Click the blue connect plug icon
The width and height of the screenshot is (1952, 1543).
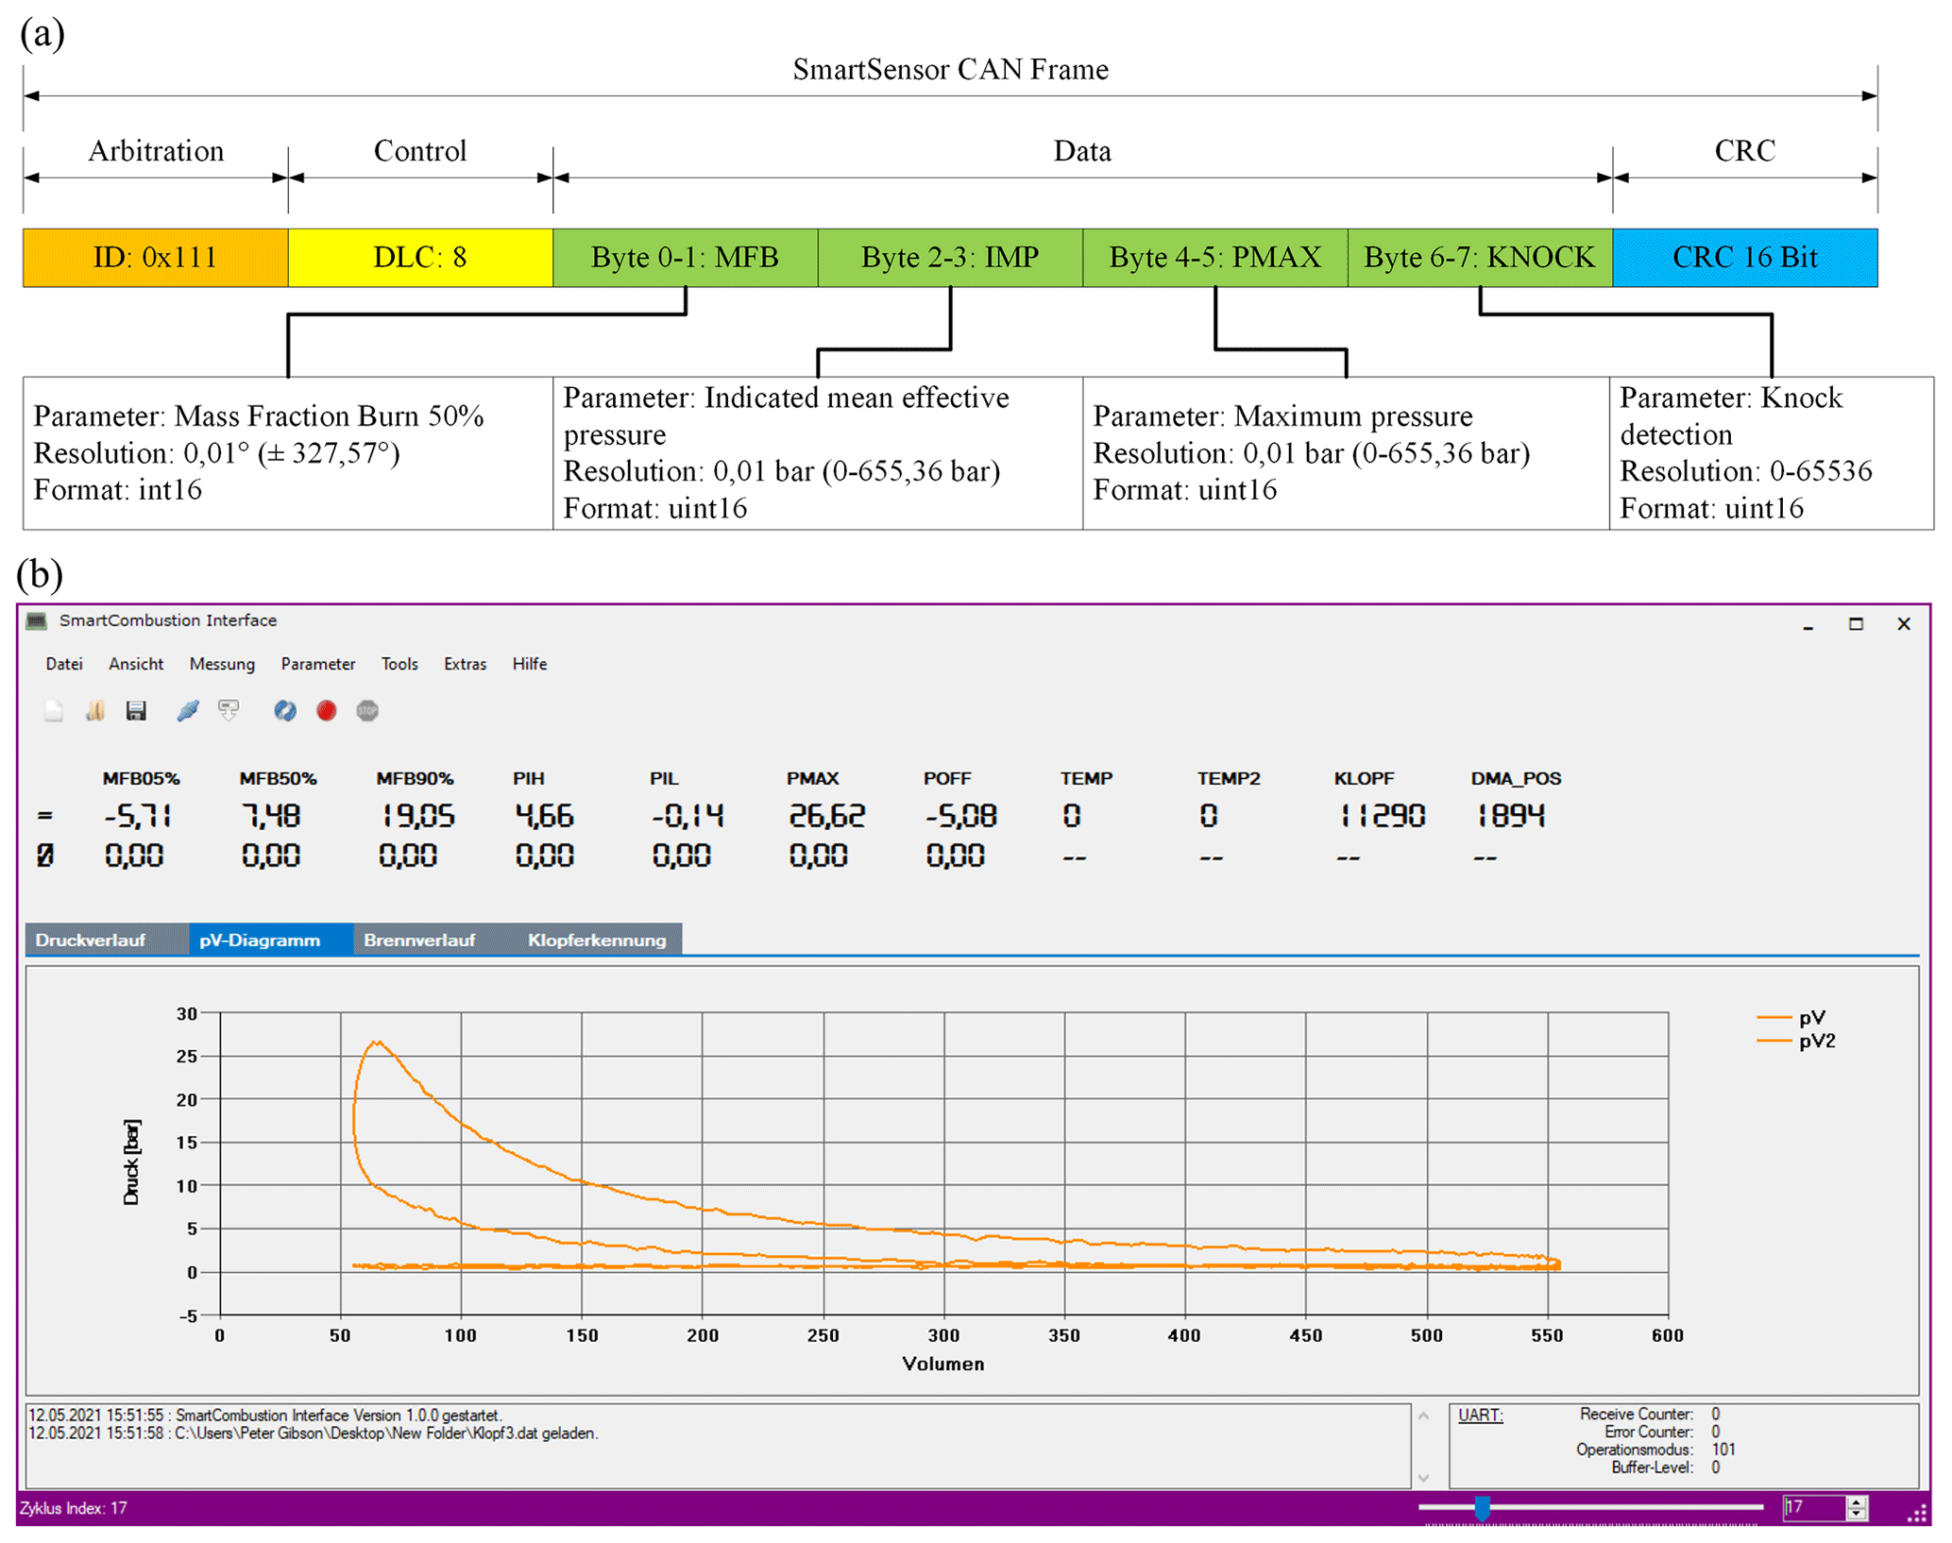coord(188,711)
